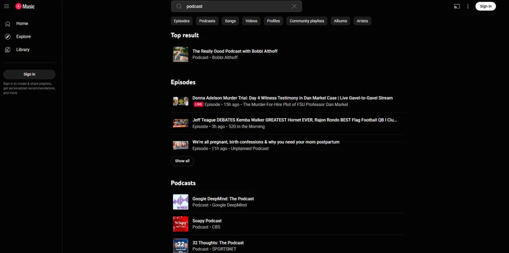This screenshot has height=253, width=509.
Task: Click 32 Thoughts podcast cover art
Action: [x=180, y=246]
